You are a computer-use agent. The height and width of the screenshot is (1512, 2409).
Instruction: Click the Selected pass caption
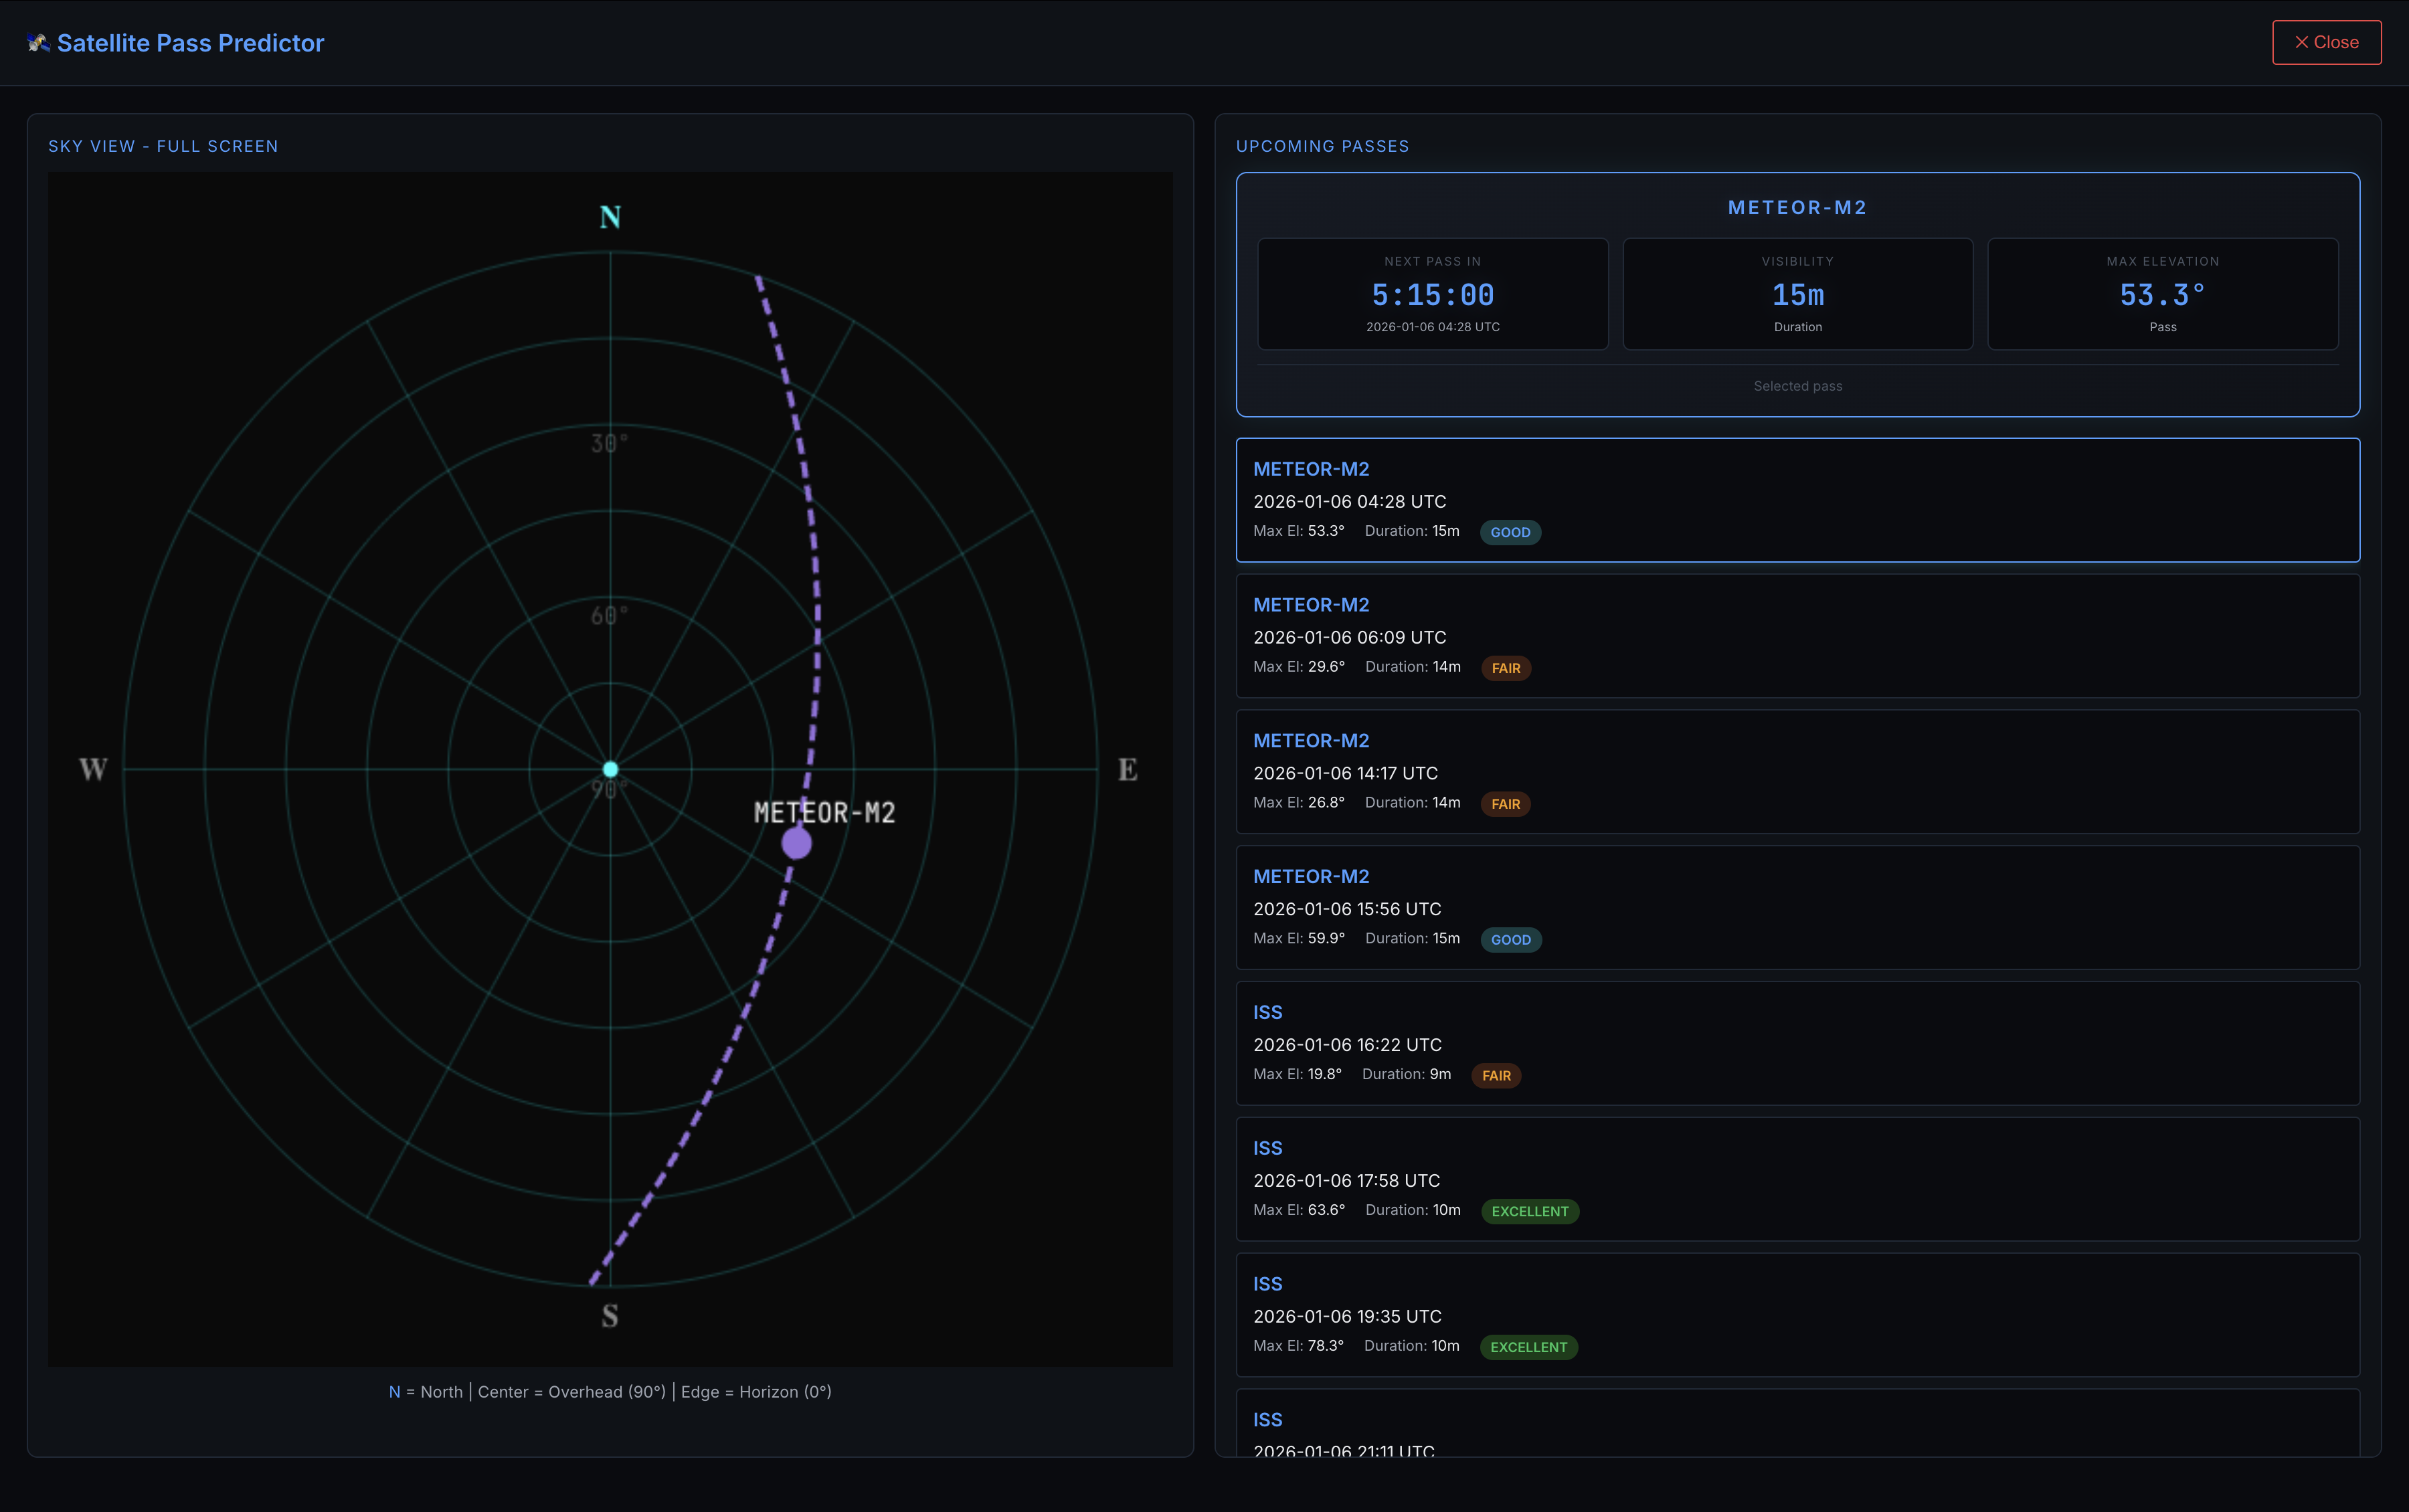pyautogui.click(x=1797, y=386)
